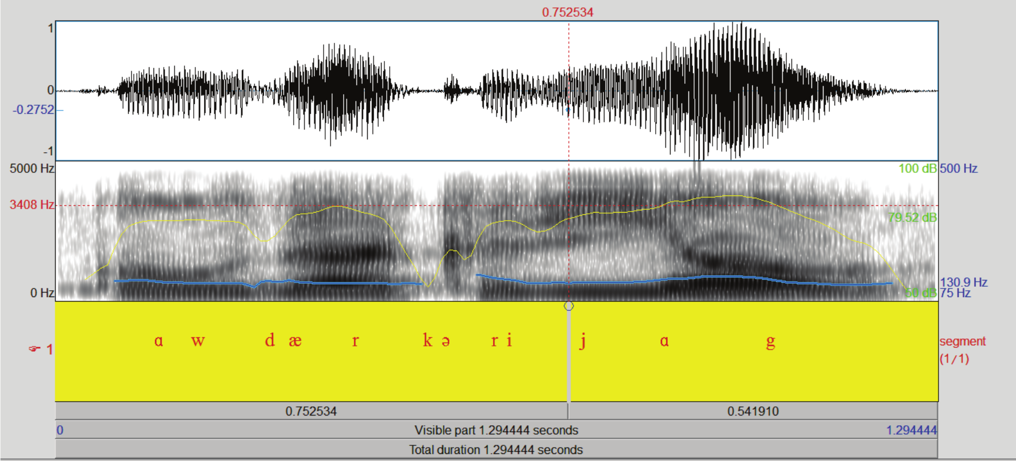The image size is (1016, 462).
Task: Click the 'w' label in the segment tier
Action: (198, 341)
